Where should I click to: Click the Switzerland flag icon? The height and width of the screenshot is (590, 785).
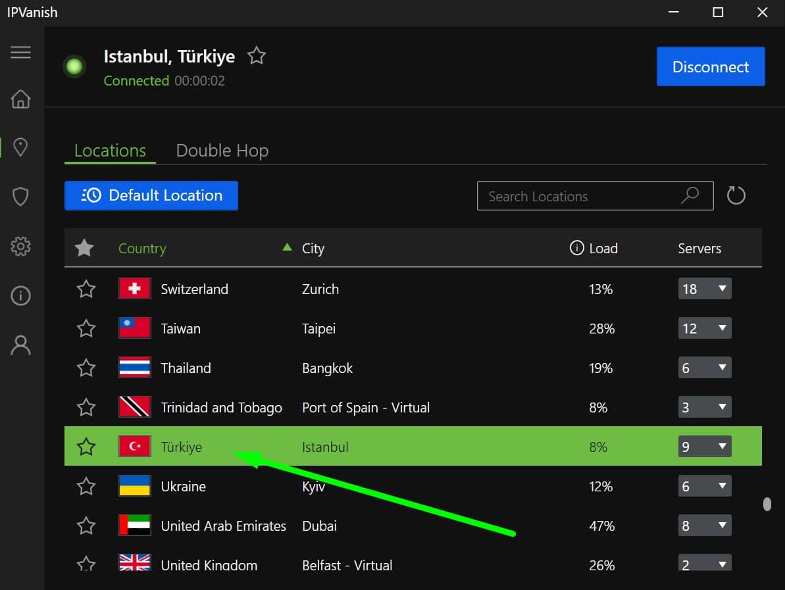135,289
